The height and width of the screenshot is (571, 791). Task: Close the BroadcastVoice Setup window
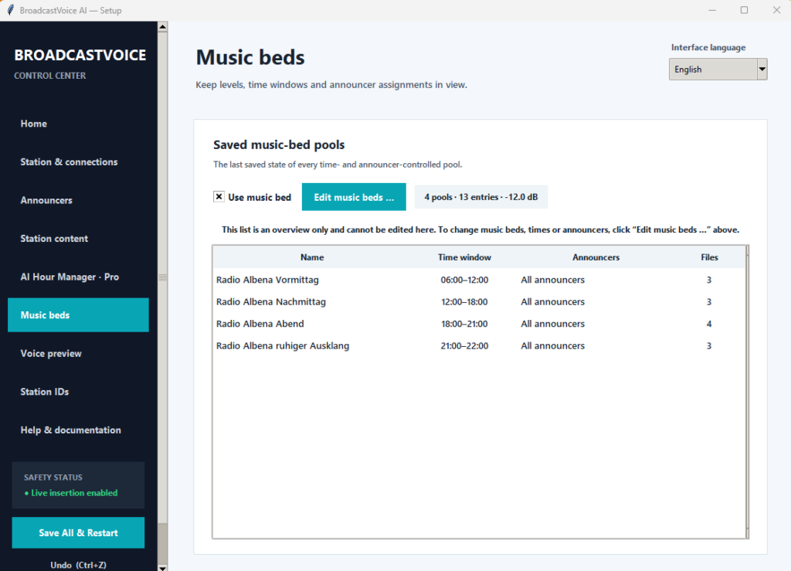(x=776, y=10)
